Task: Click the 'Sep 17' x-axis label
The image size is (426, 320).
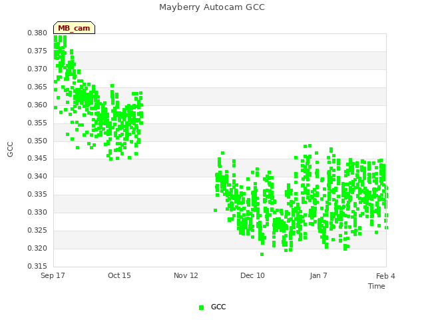Action: (53, 275)
